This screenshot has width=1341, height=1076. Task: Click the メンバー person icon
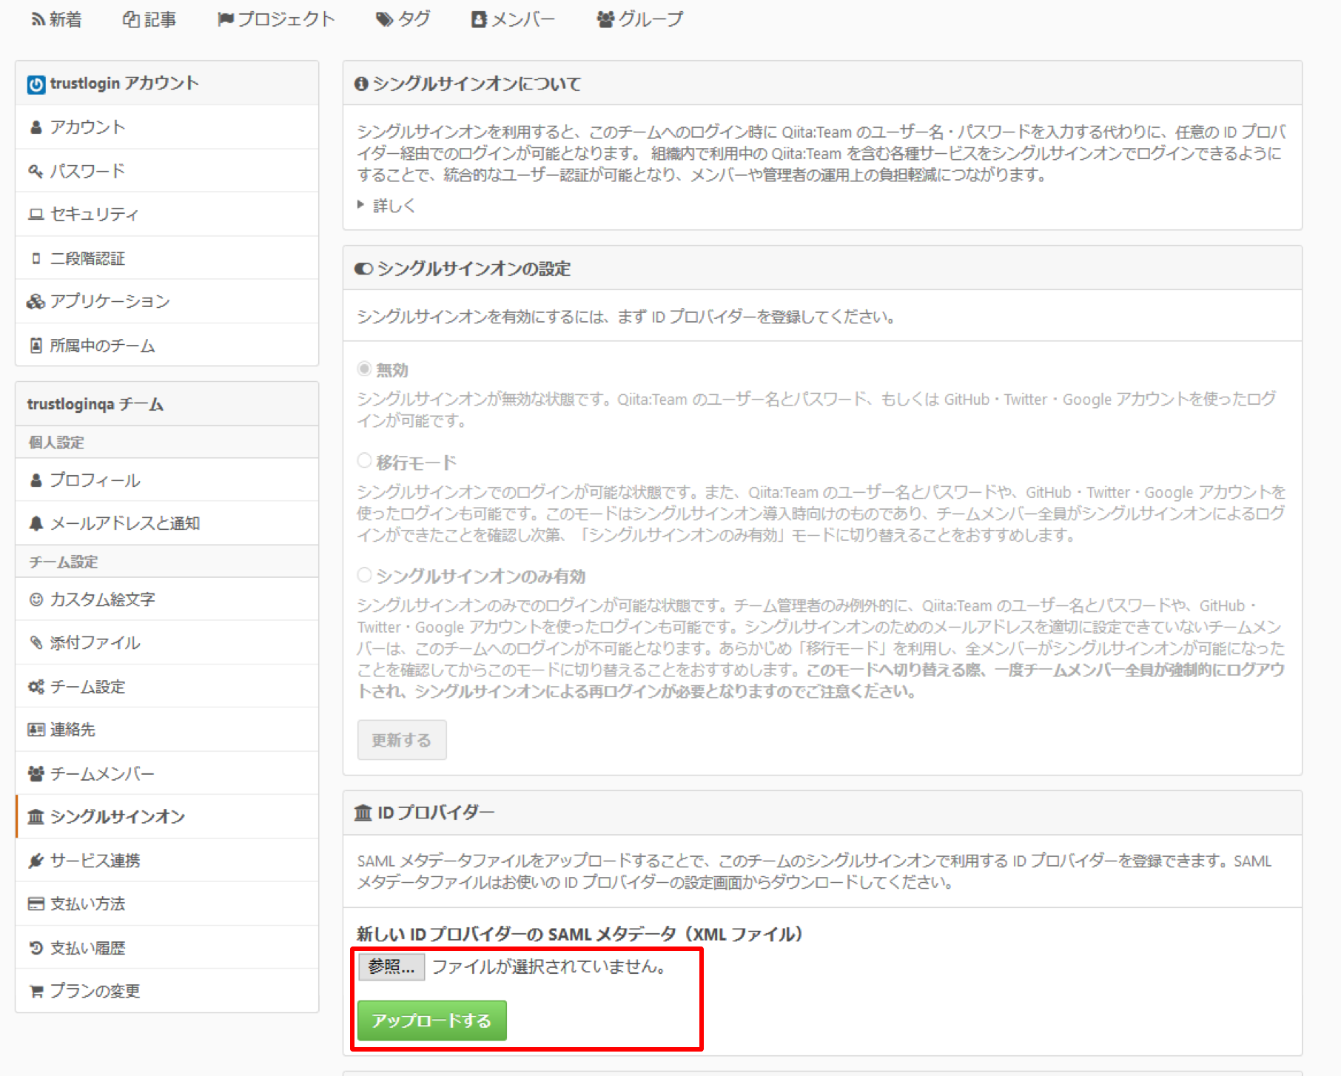click(479, 20)
